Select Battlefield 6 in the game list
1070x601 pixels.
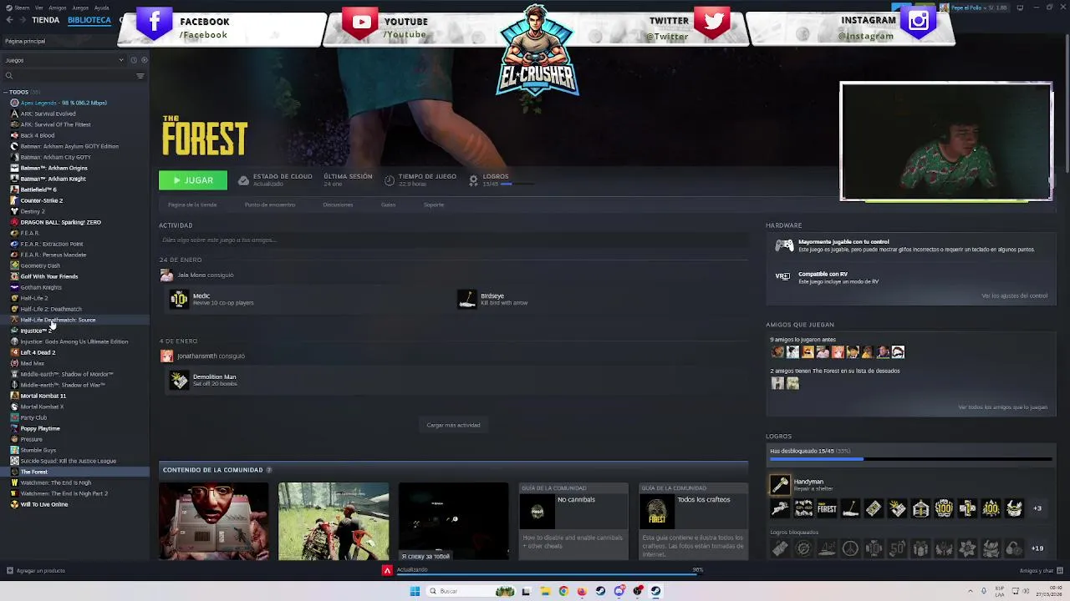pyautogui.click(x=38, y=189)
